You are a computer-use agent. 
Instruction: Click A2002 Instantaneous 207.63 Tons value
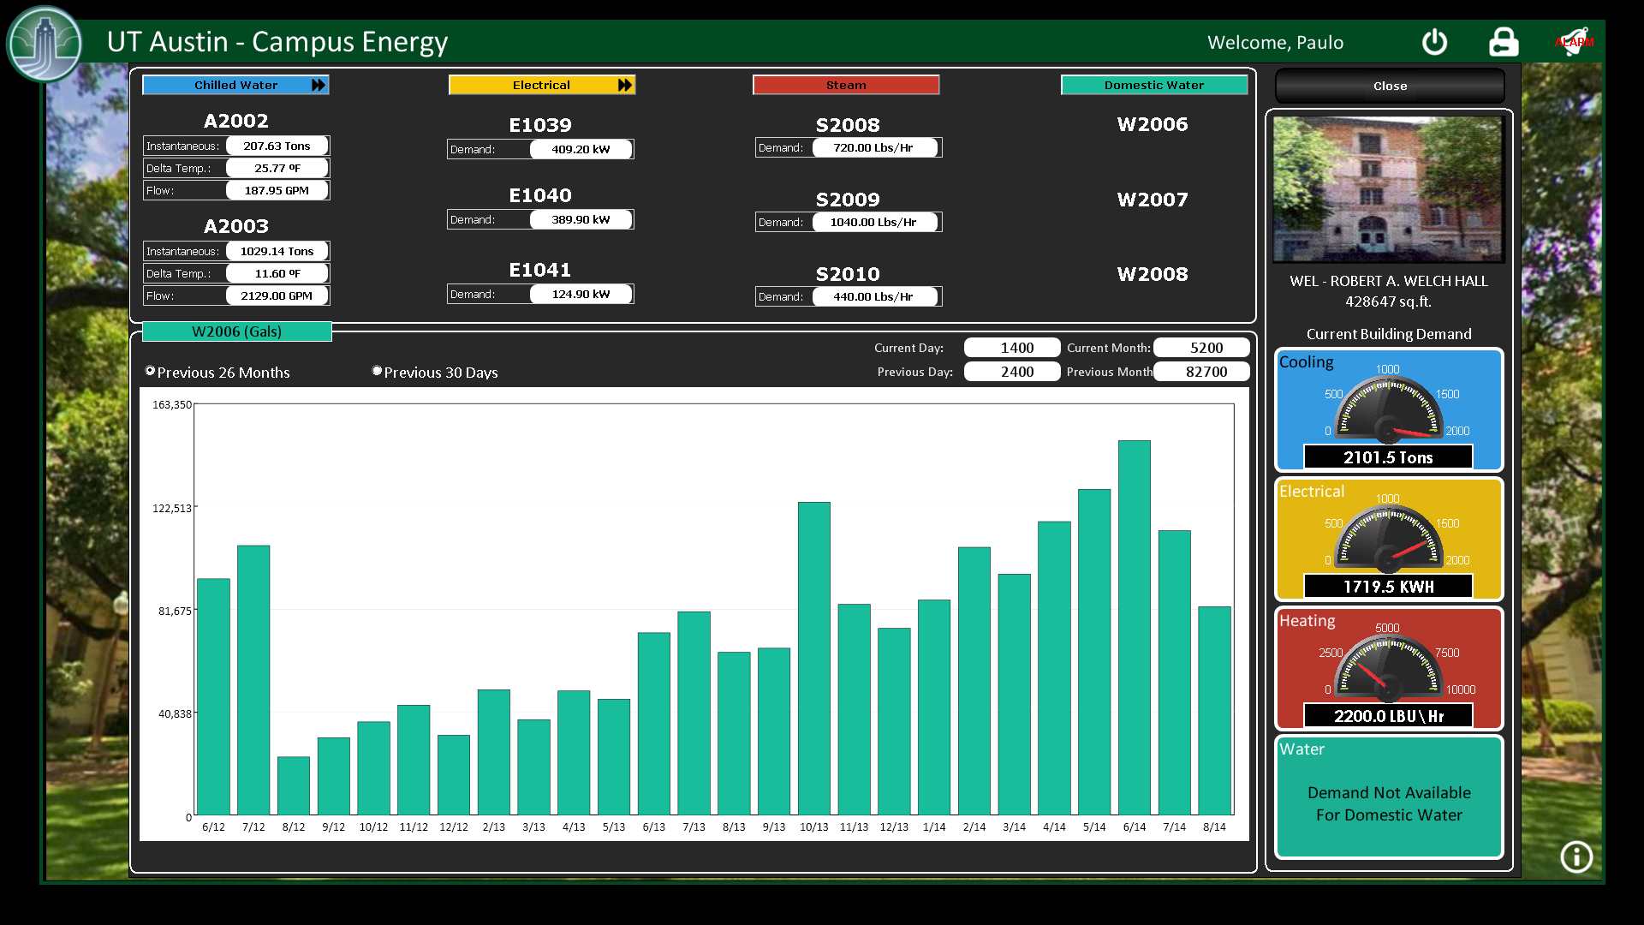[277, 146]
